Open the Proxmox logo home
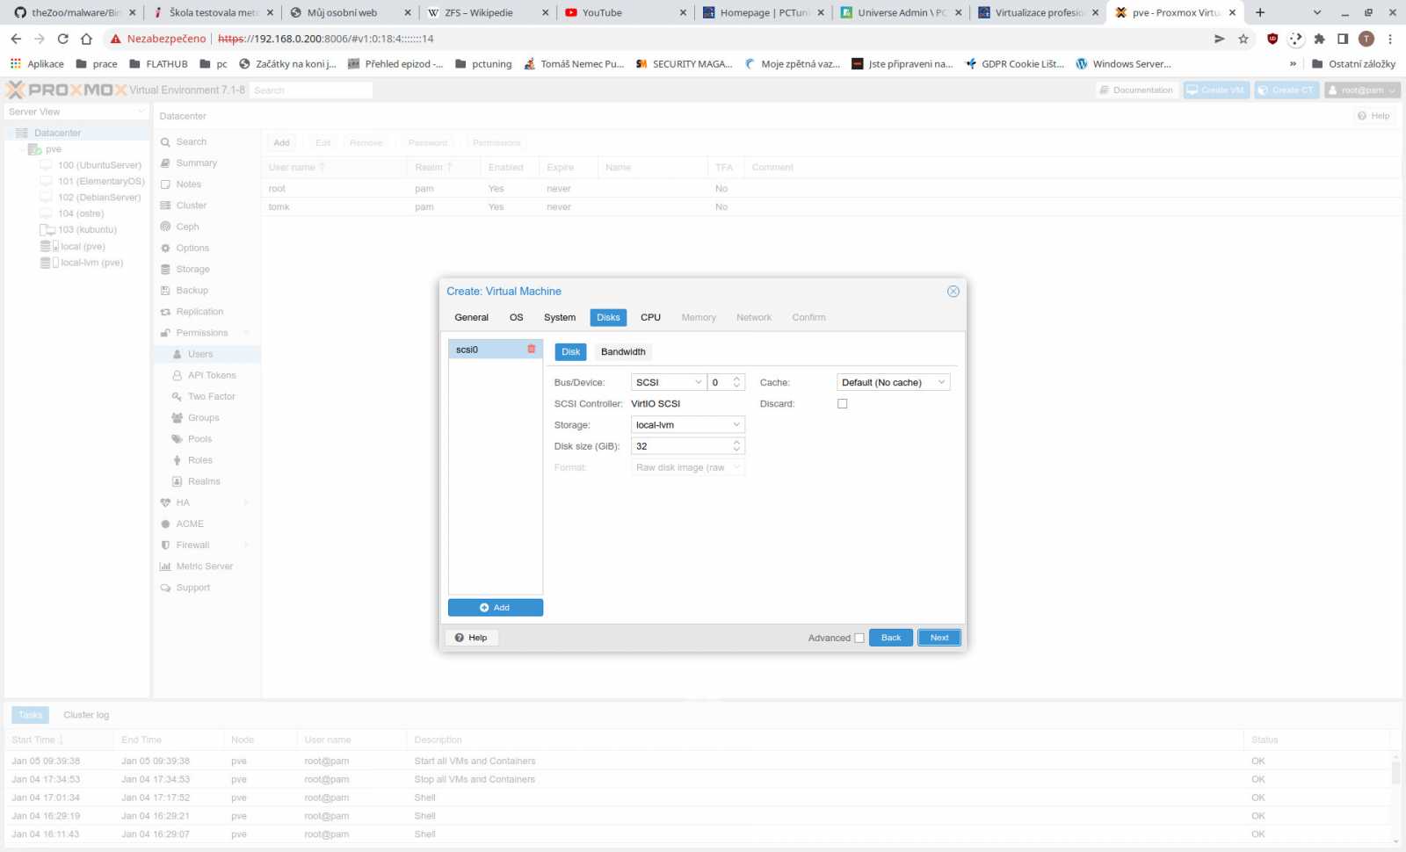Viewport: 1406px width, 852px height. 66,90
